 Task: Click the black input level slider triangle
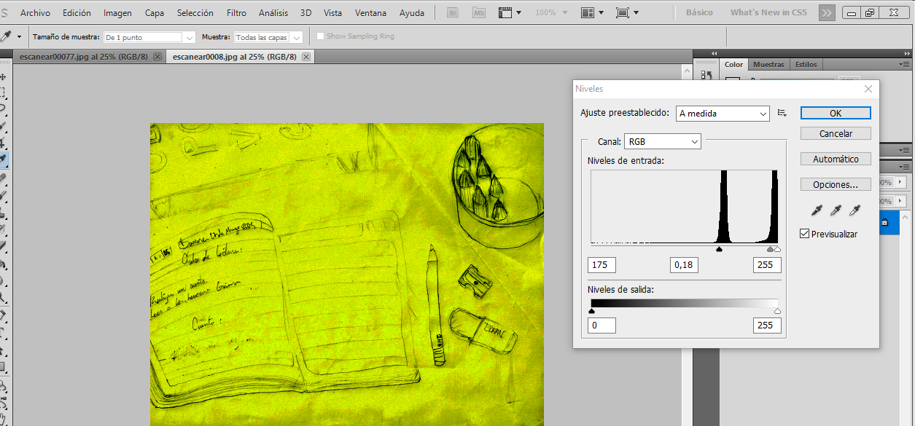[x=719, y=249]
